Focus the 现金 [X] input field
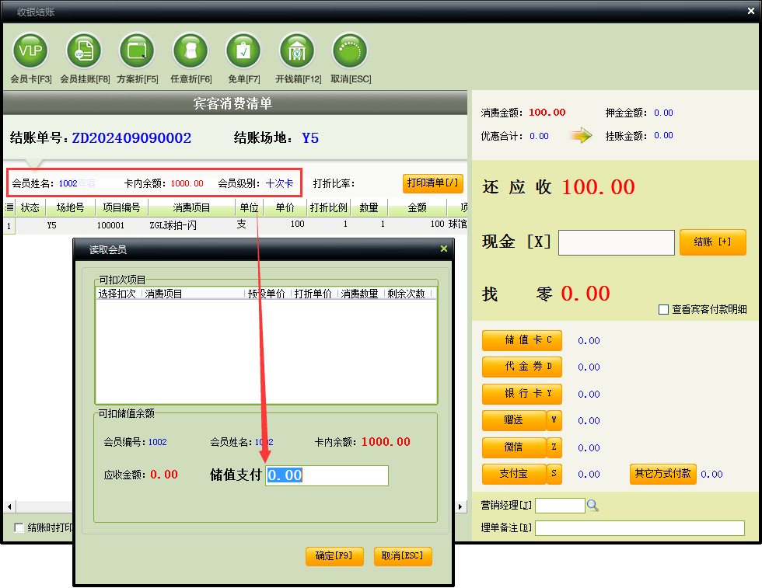This screenshot has width=762, height=588. tap(616, 242)
